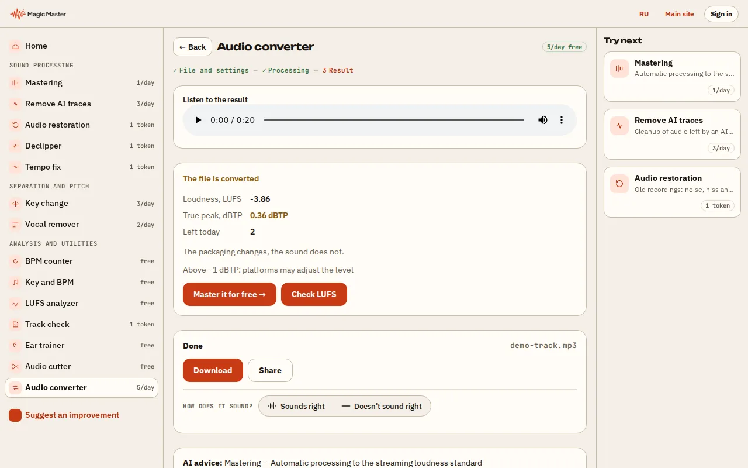The width and height of the screenshot is (748, 468).
Task: Play the converted audio result
Action: pyautogui.click(x=198, y=120)
